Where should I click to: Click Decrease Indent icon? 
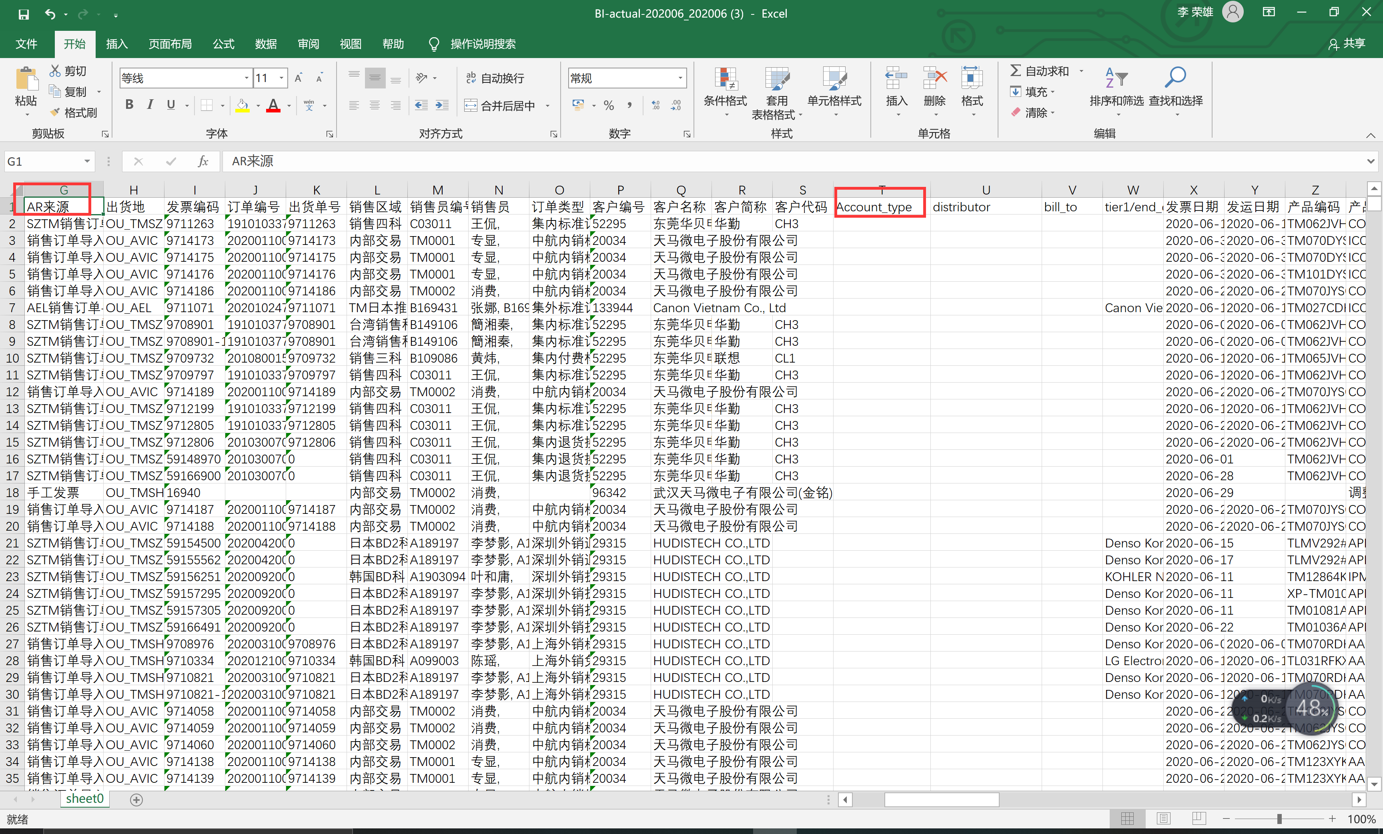[421, 105]
